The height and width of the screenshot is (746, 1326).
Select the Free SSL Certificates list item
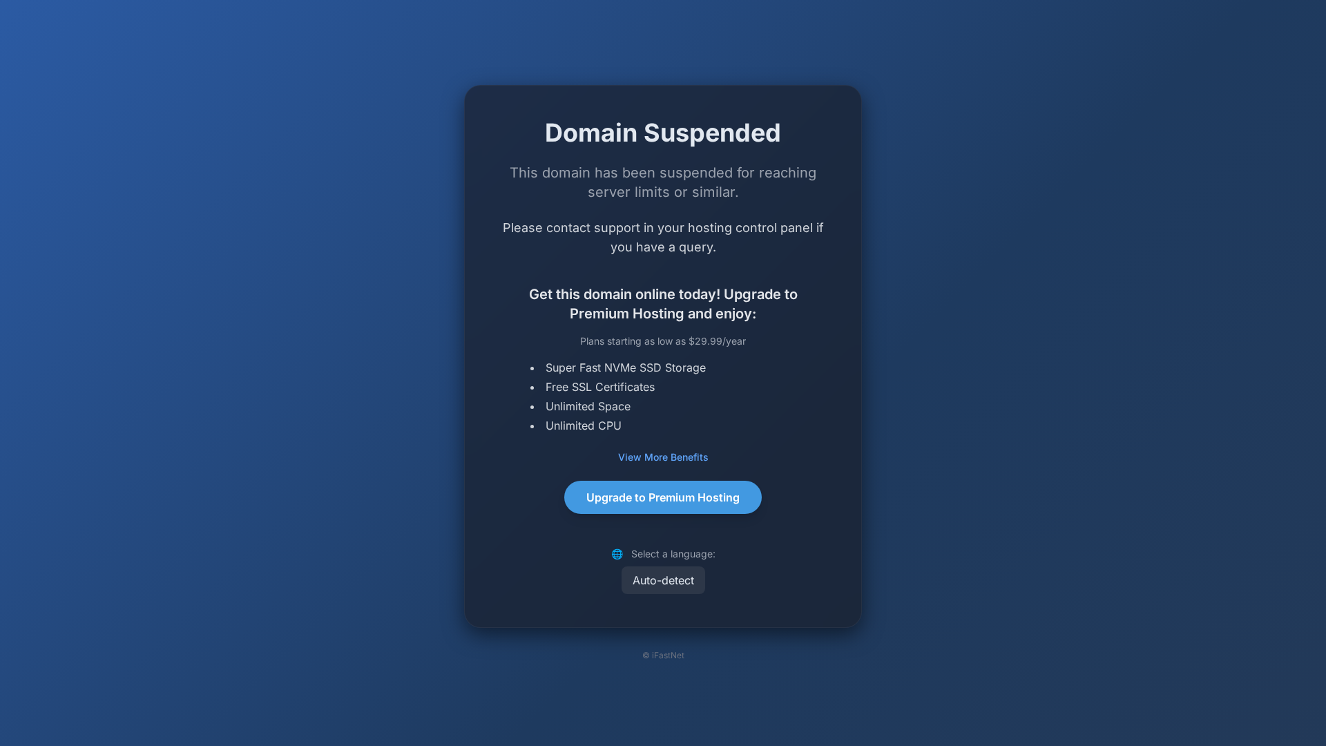[600, 387]
